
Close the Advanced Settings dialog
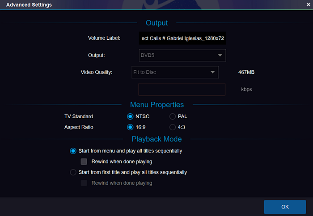coord(308,4)
